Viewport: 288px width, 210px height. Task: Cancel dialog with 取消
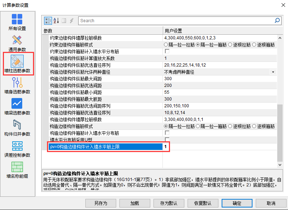click(271, 203)
